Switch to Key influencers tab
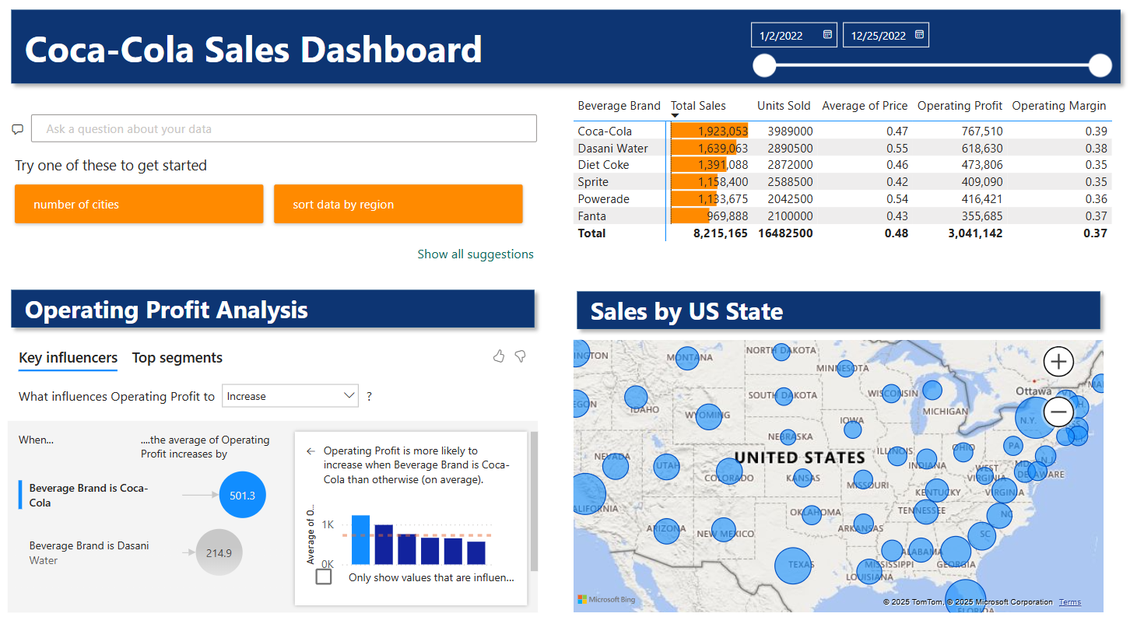 coord(68,358)
